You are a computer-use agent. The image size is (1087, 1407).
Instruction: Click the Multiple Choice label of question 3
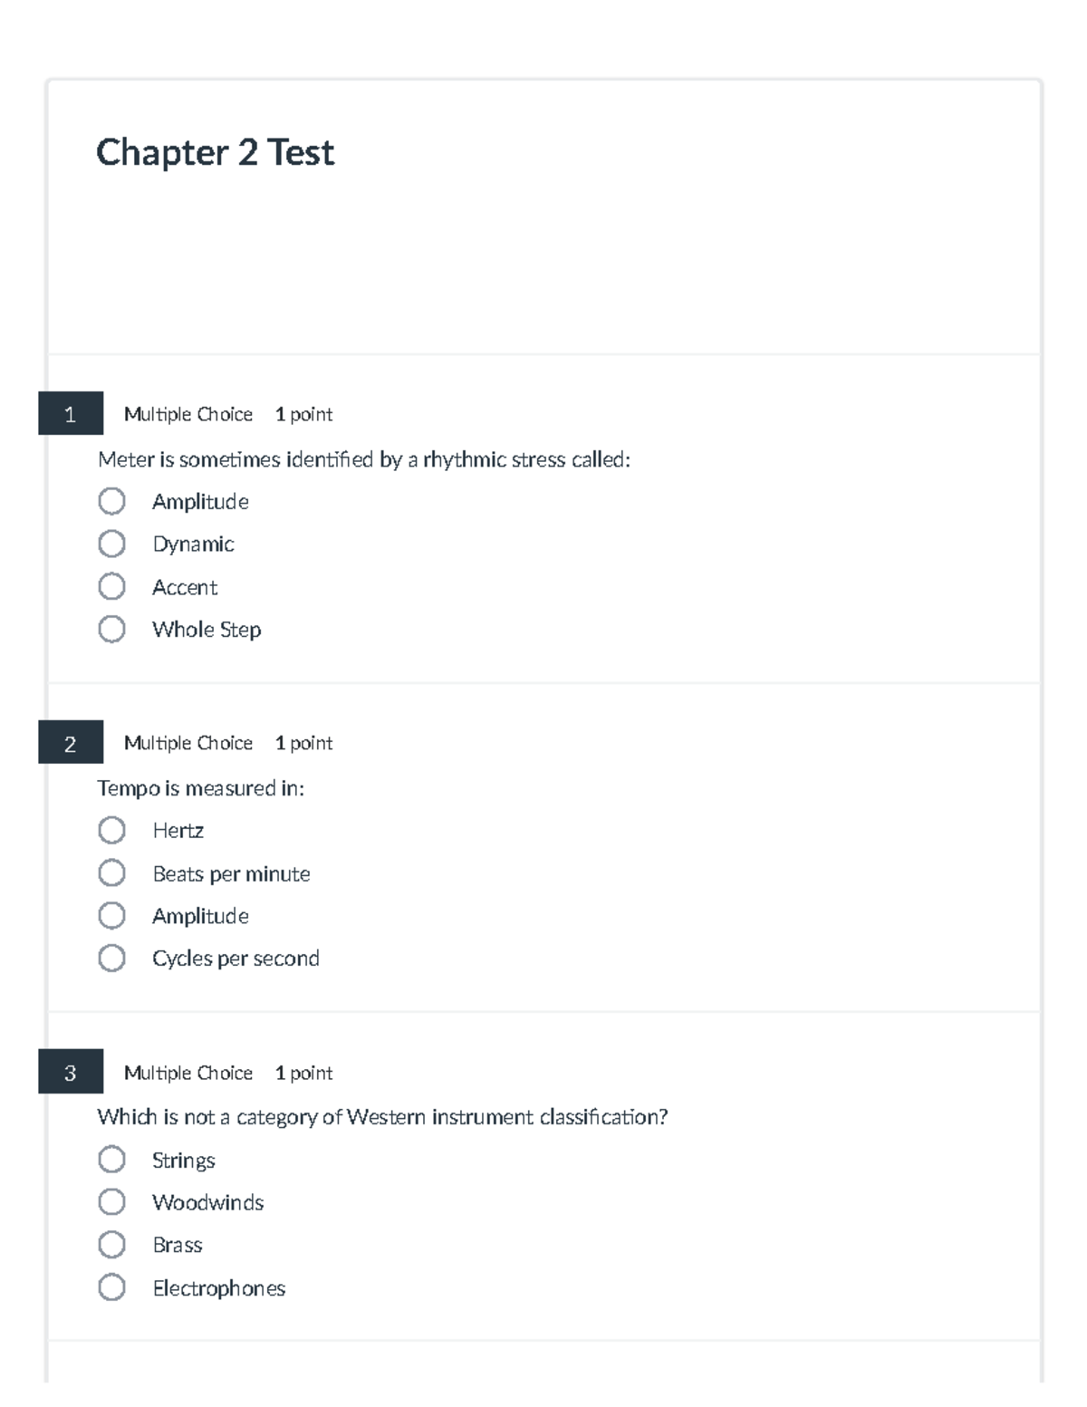point(188,1073)
